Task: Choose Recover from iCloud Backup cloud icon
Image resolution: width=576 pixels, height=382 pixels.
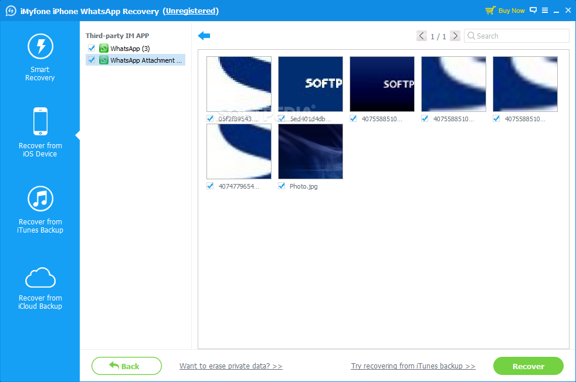Action: pyautogui.click(x=40, y=277)
